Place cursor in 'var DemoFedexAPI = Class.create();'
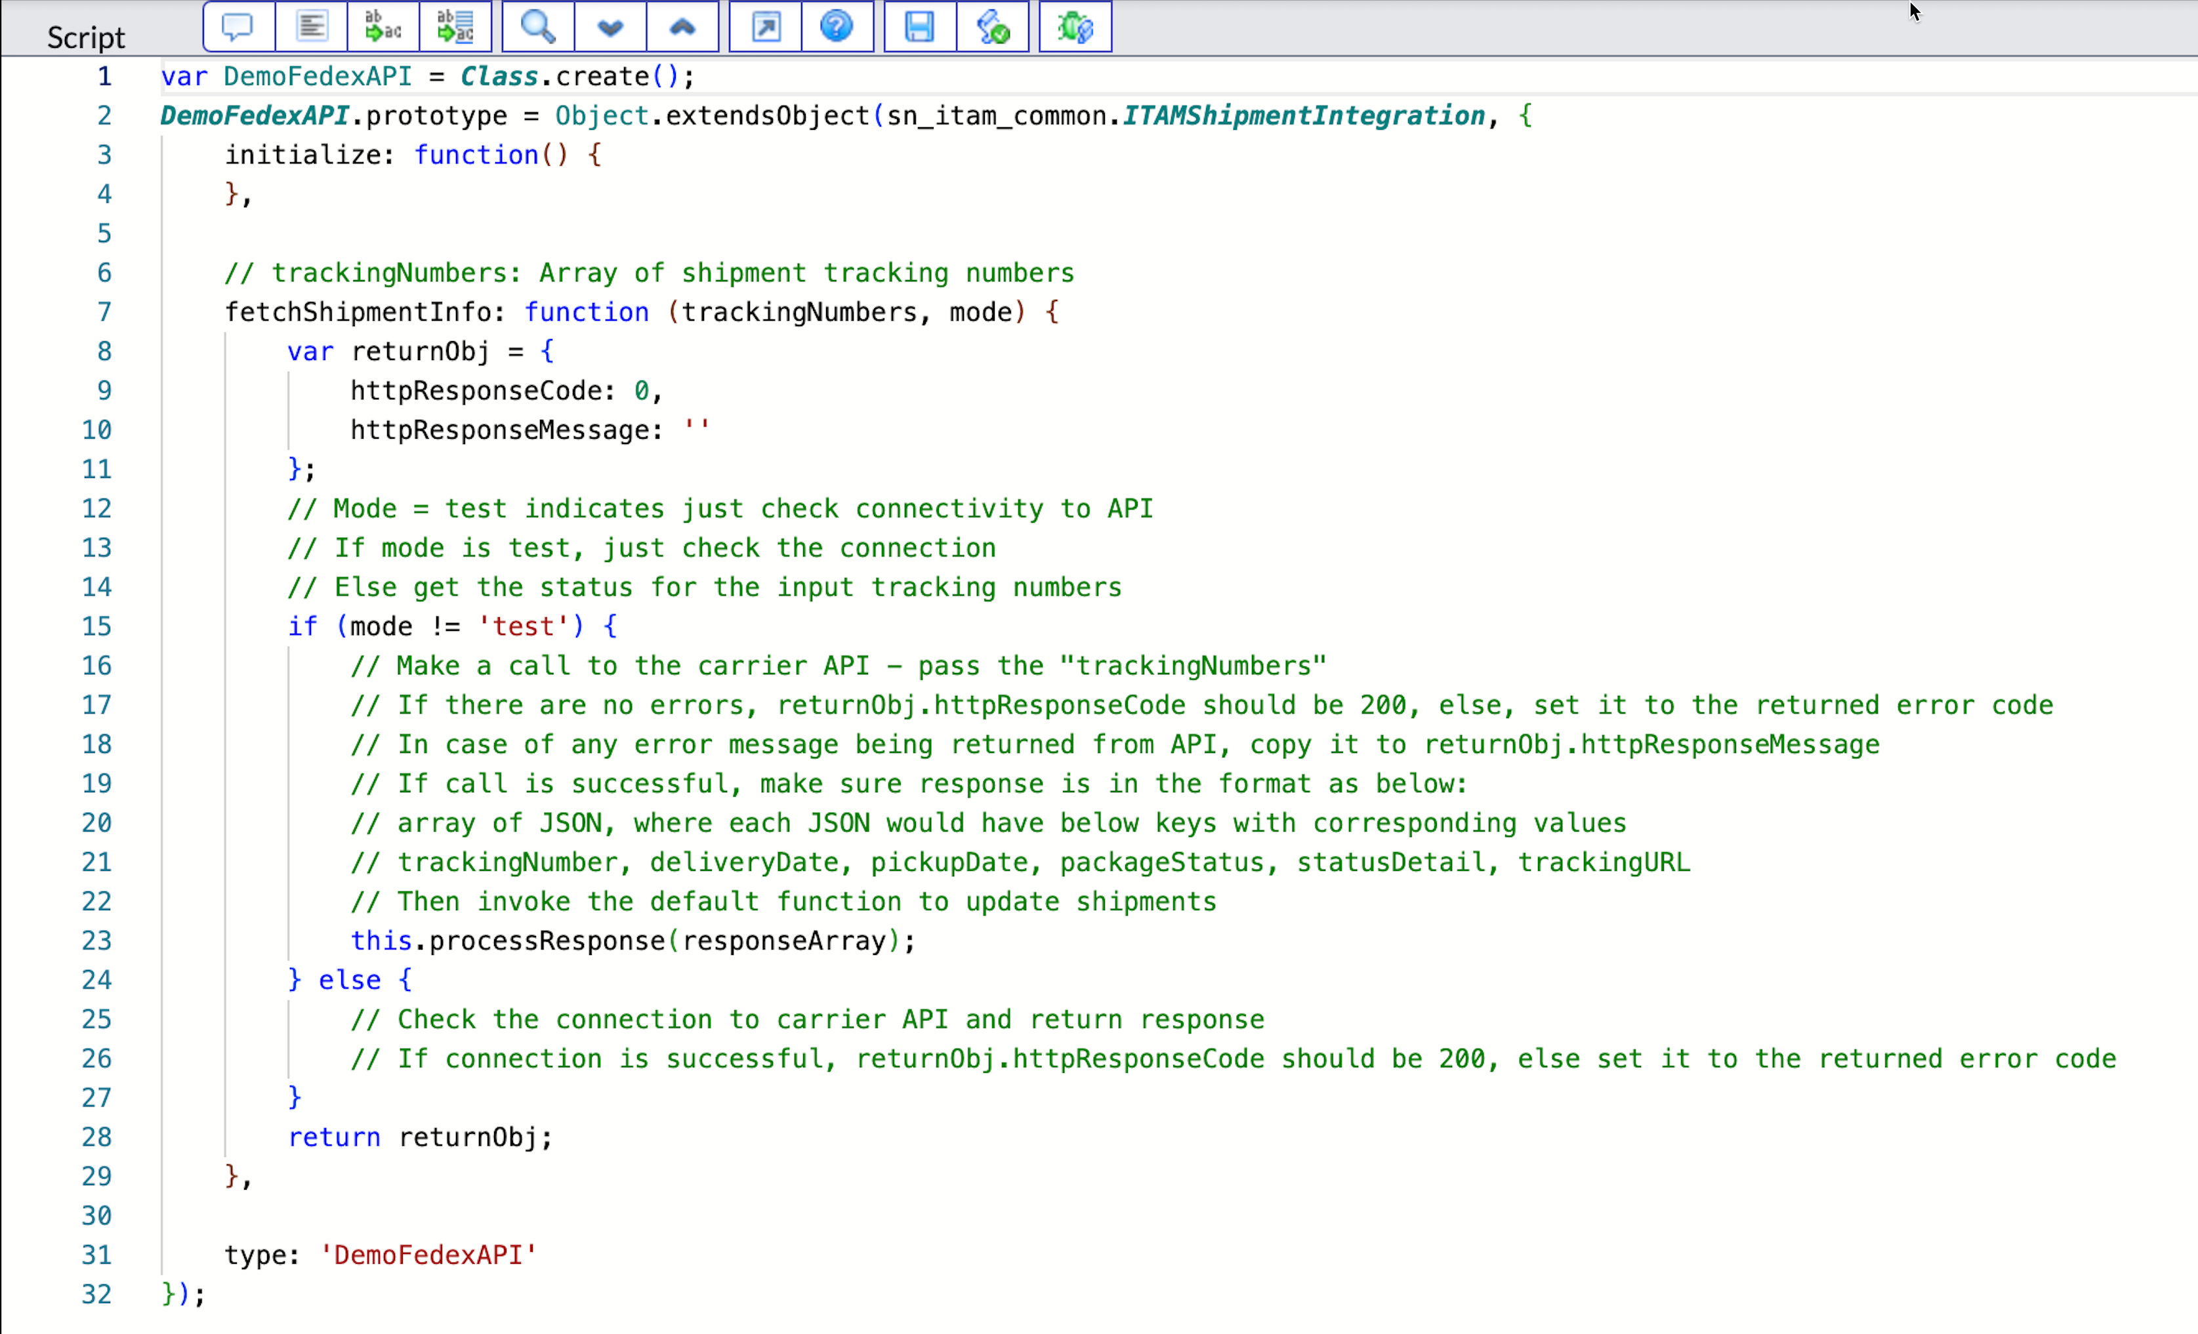 (x=427, y=77)
